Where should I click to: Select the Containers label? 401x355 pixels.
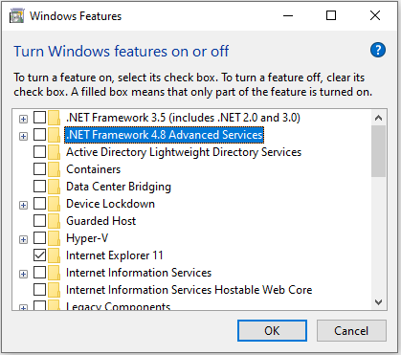(x=93, y=169)
